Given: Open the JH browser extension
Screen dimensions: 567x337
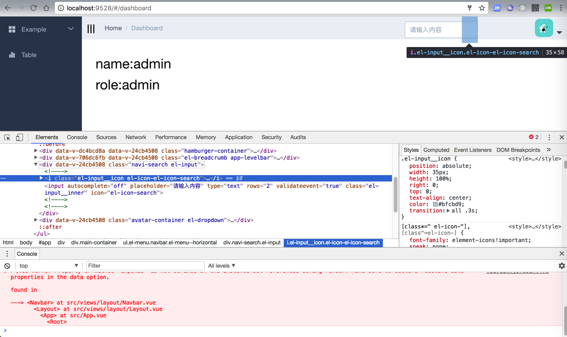Looking at the screenshot, I should click(497, 8).
